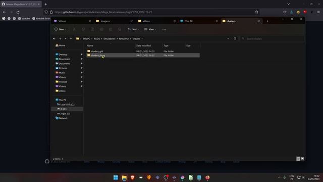This screenshot has width=323, height=182.
Task: Click shaders in the address breadcrumb
Action: [x=136, y=39]
